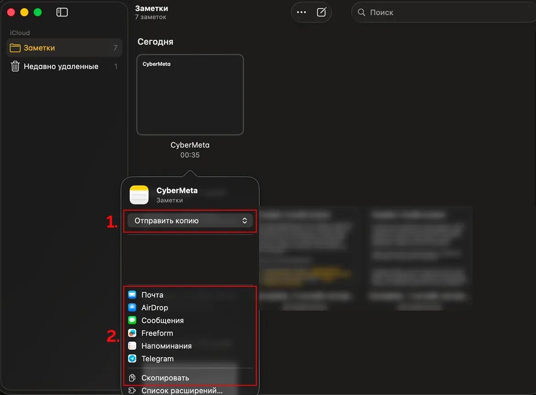
Task: Click CyberMeta heading in share popover
Action: (177, 190)
